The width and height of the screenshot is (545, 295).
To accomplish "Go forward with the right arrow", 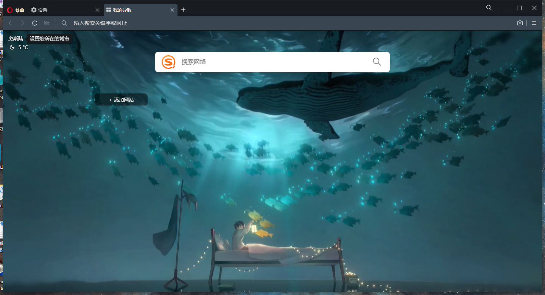I will (x=22, y=23).
